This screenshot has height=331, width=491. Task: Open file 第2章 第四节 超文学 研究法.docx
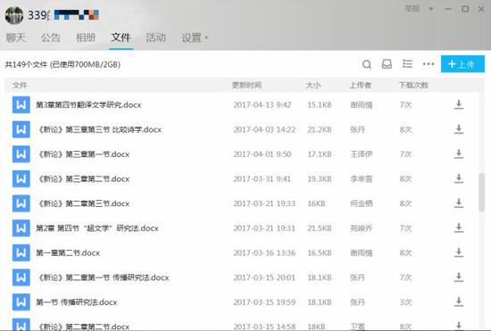[97, 228]
